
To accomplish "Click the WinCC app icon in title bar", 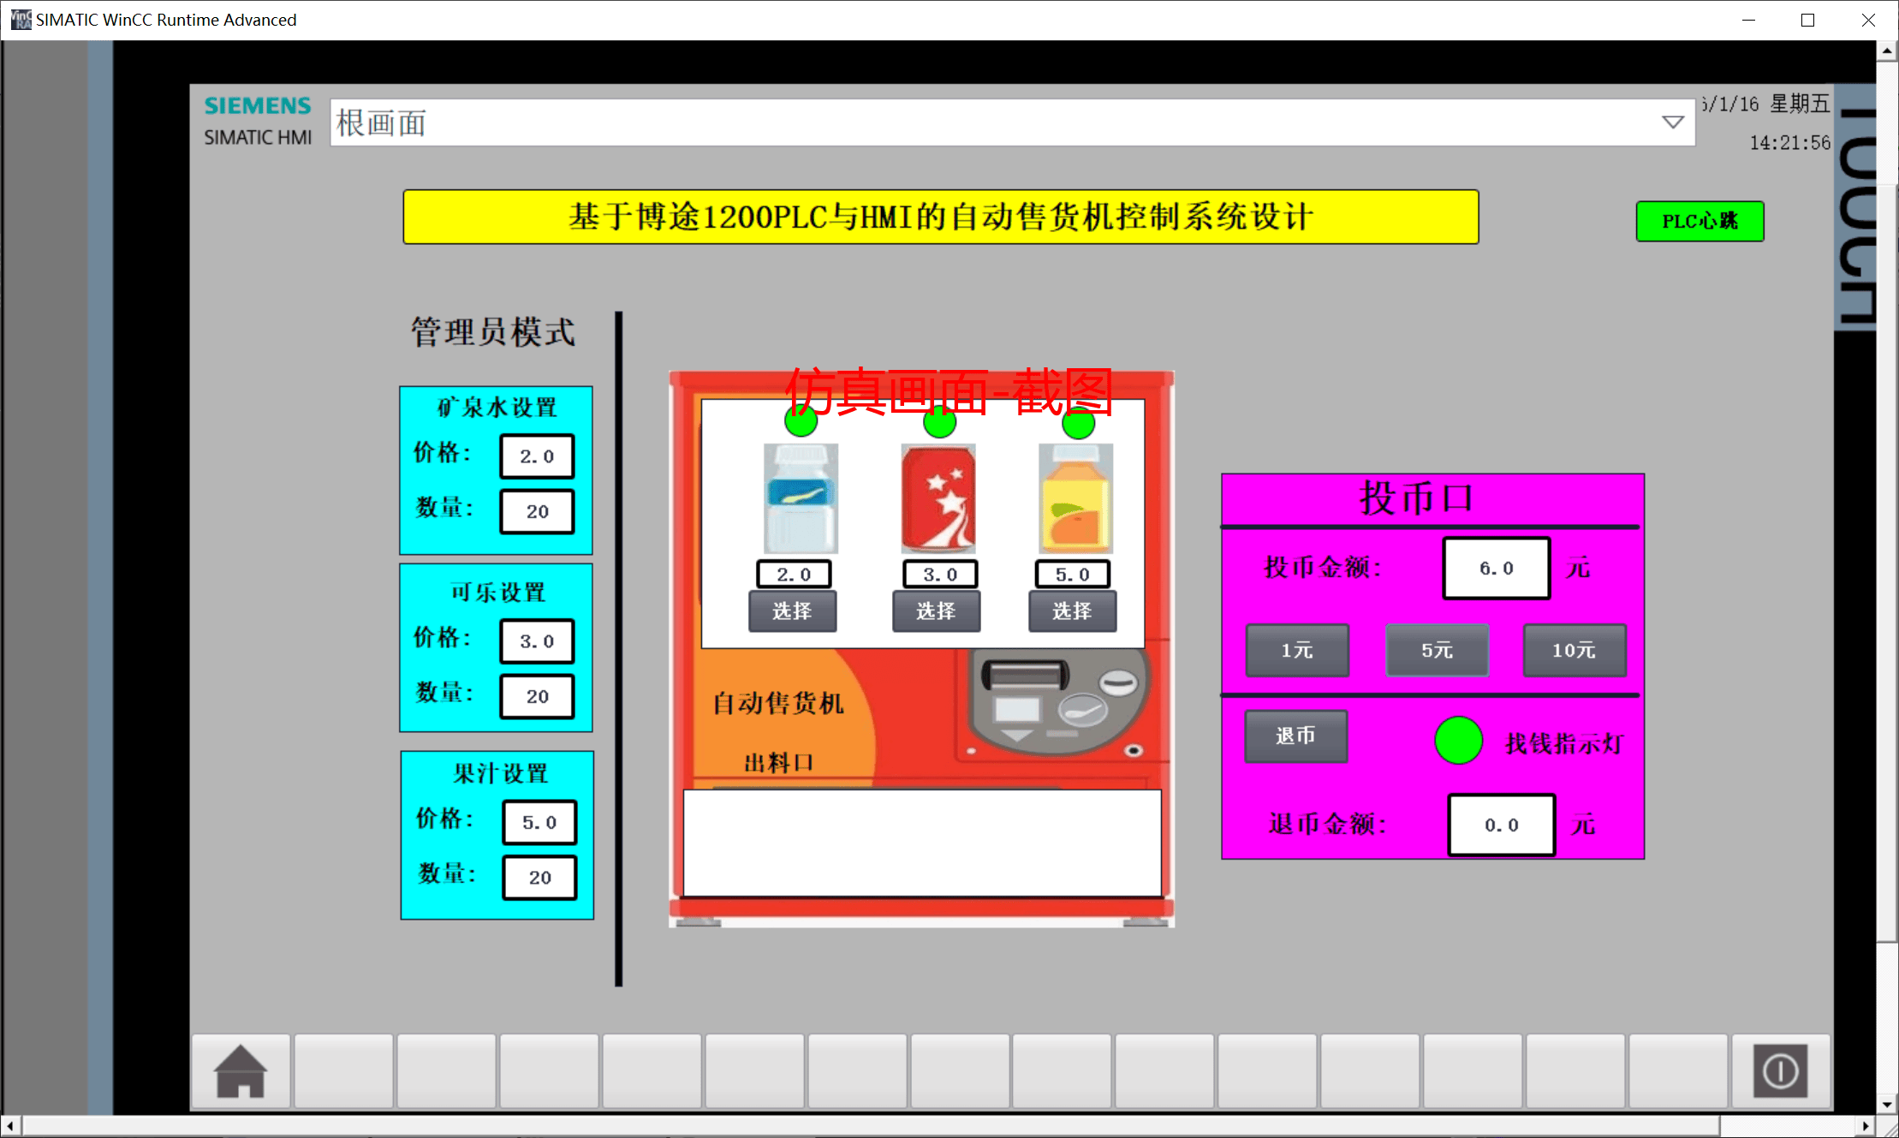I will pos(21,19).
